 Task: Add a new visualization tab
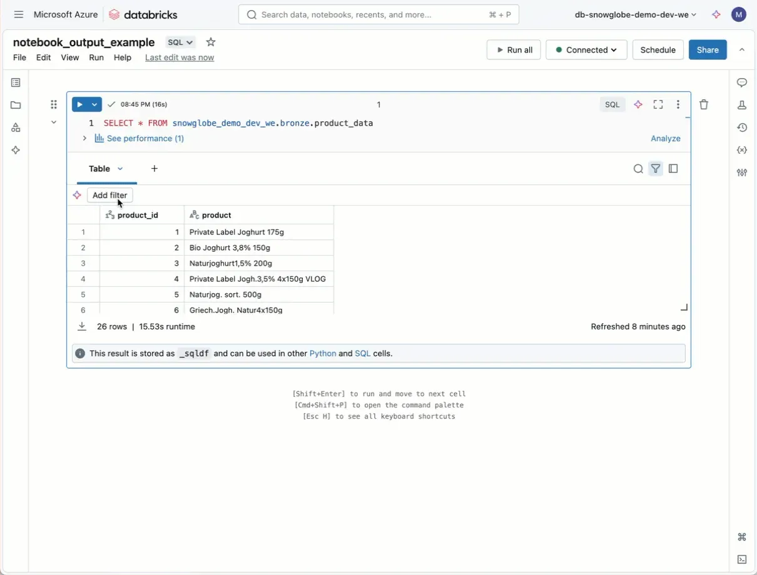tap(155, 169)
